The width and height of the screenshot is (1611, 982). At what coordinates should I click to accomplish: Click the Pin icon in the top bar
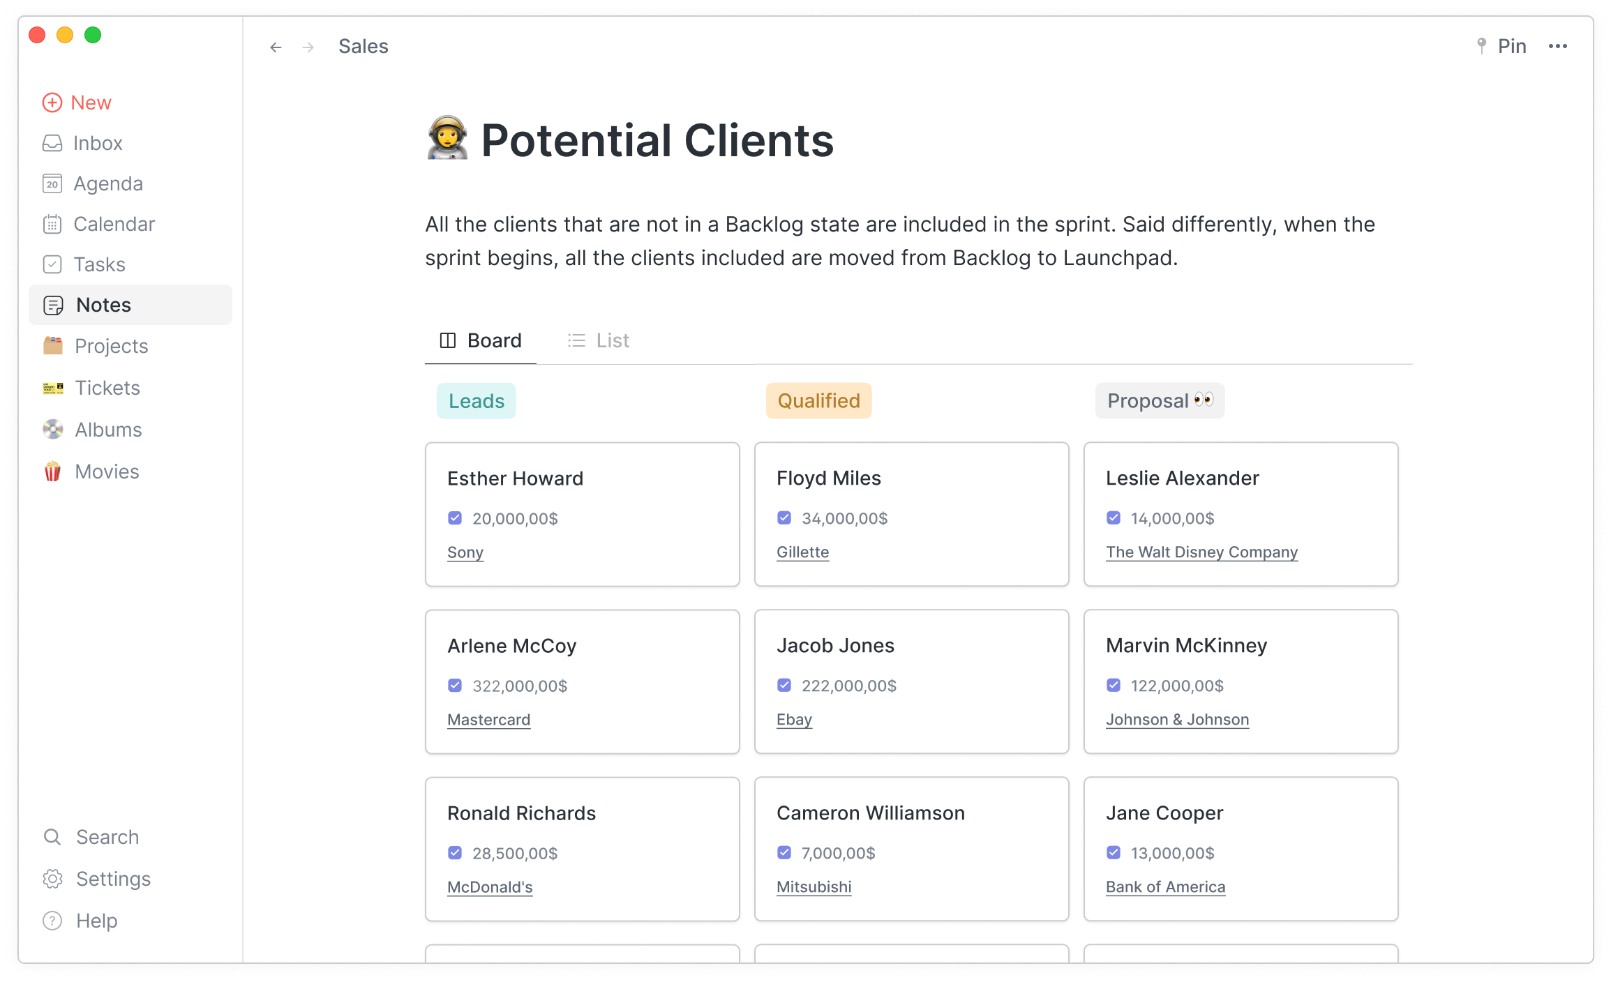click(x=1481, y=46)
